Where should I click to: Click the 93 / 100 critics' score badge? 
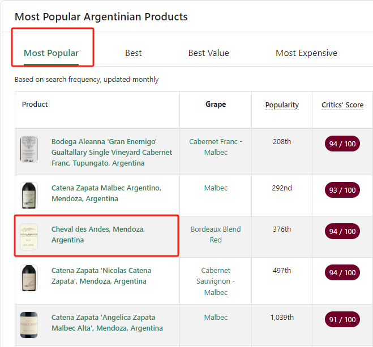[x=342, y=190]
